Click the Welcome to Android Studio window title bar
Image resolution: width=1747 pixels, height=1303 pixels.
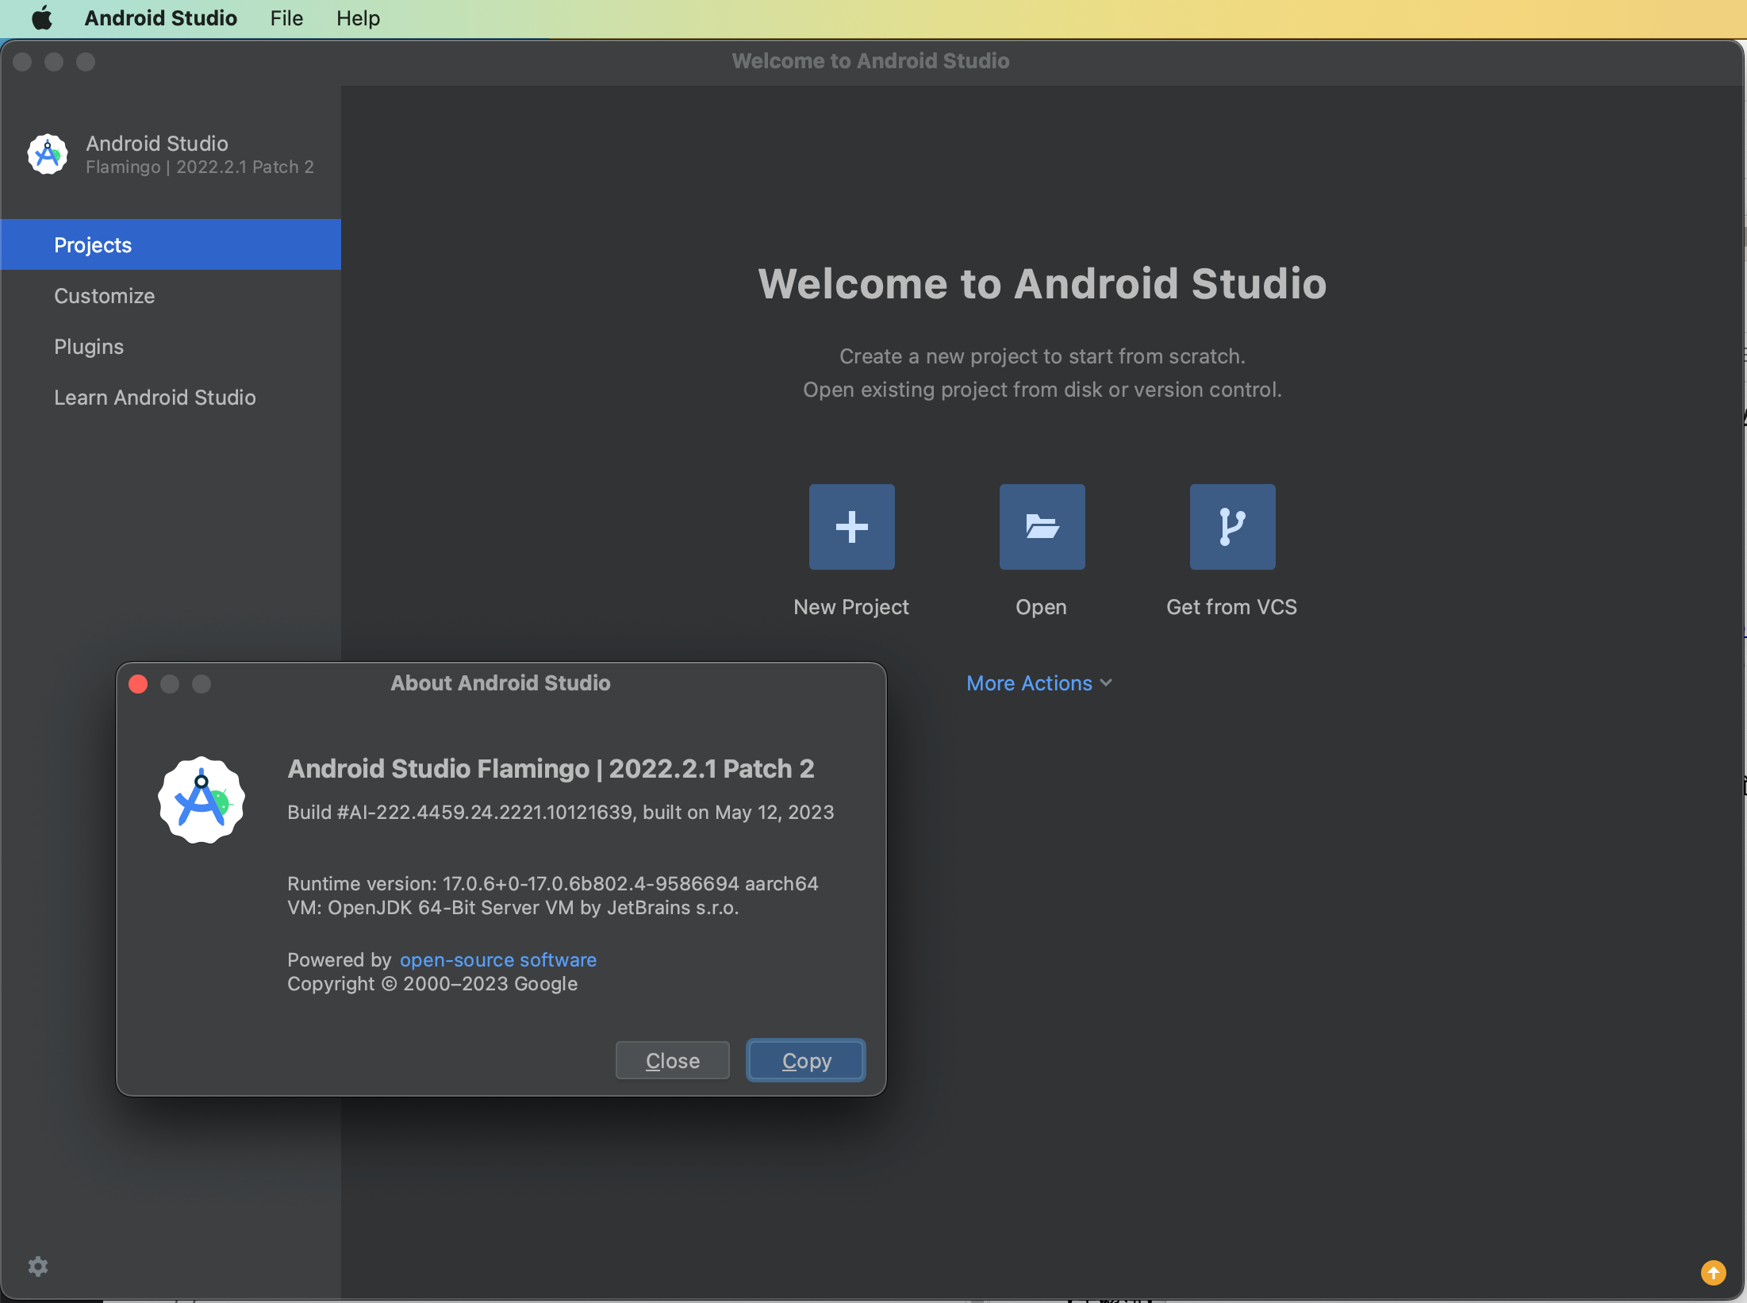[x=870, y=61]
